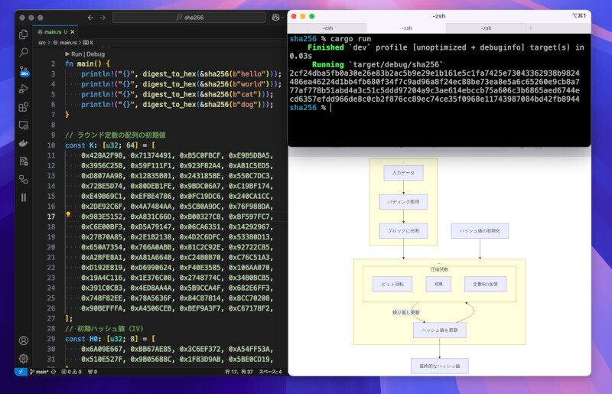Switch to the rightmost -zsh terminal tab
Screen dimensions: 612x394
pyautogui.click(x=487, y=28)
